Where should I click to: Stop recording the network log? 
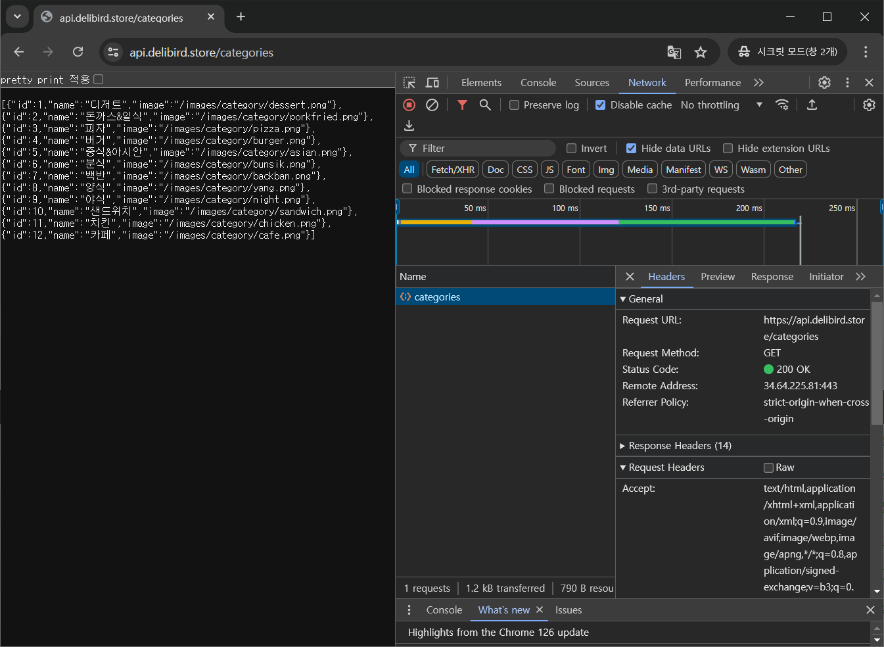[409, 105]
